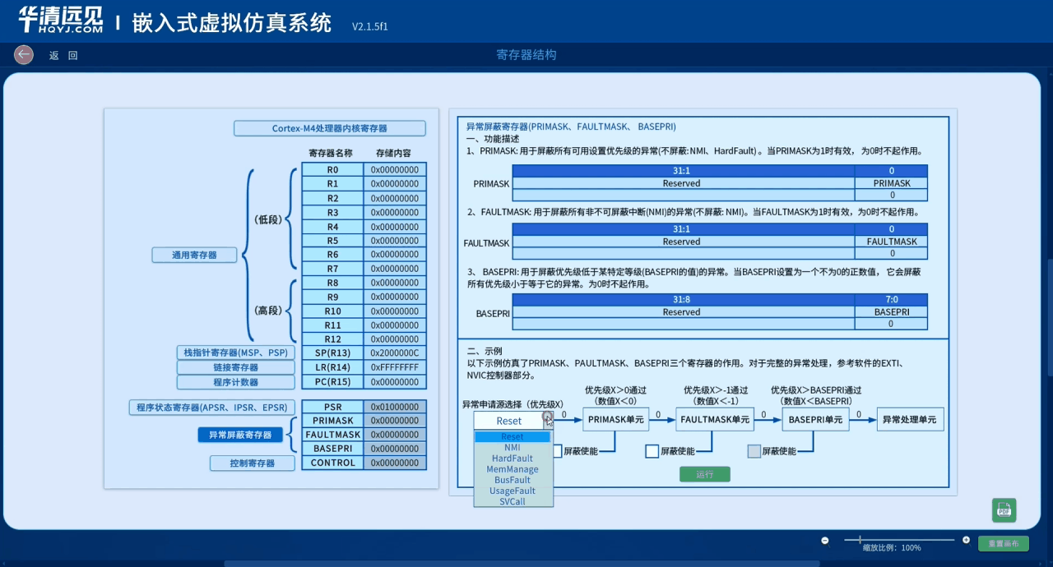This screenshot has height=567, width=1053.
Task: Choose UsageFault from the open list
Action: coord(513,491)
